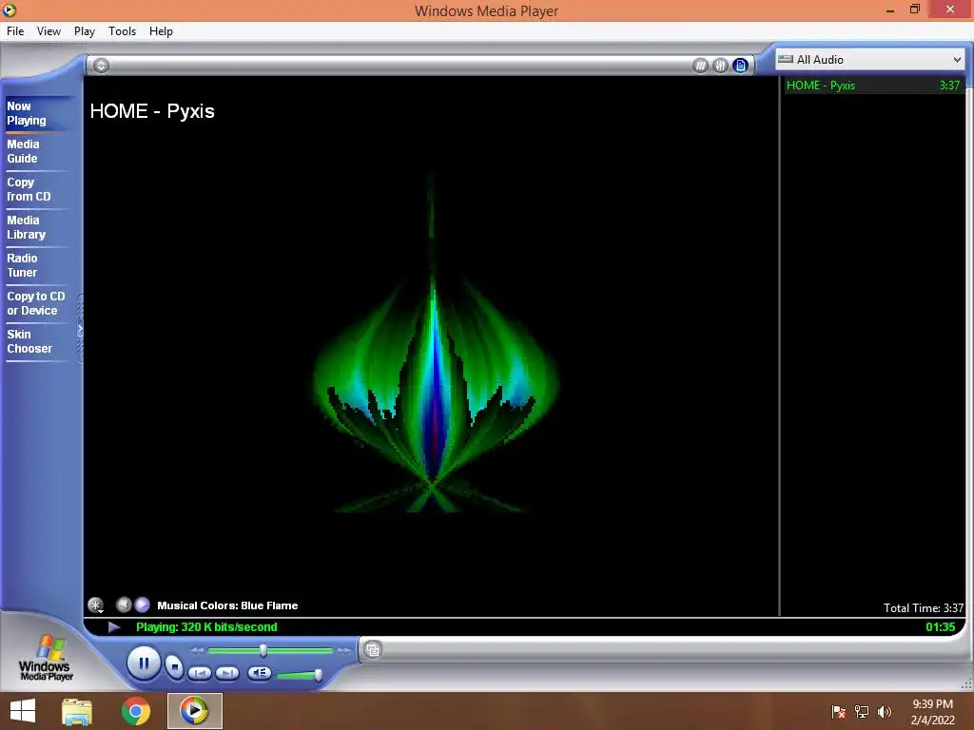
Task: Click the Musical Colors: Blue Flame label
Action: pos(227,605)
